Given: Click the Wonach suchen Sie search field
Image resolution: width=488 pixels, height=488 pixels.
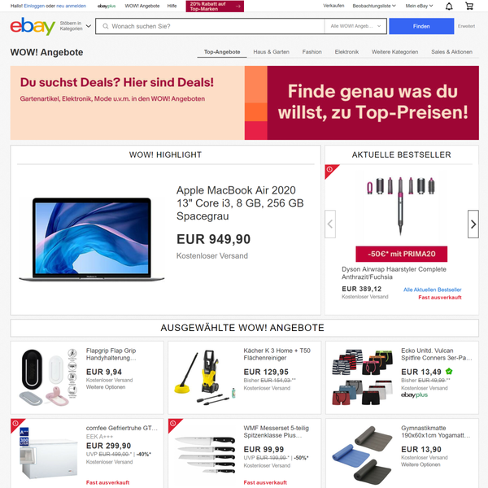Looking at the screenshot, I should [x=210, y=26].
